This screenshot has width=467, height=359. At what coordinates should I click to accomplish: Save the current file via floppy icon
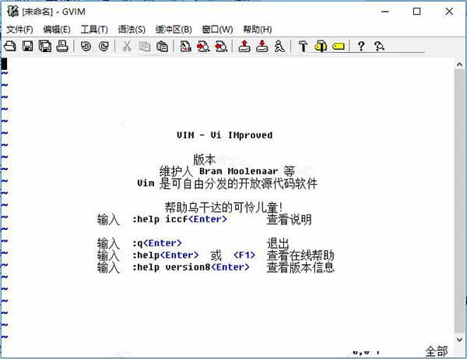28,47
